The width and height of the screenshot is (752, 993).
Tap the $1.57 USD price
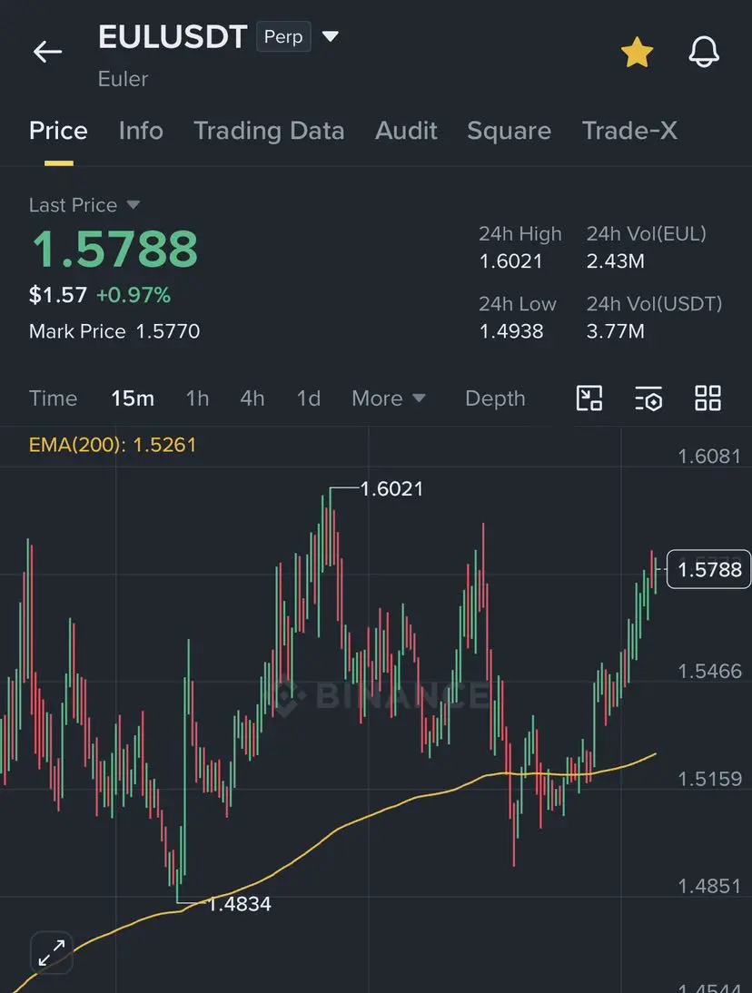57,295
